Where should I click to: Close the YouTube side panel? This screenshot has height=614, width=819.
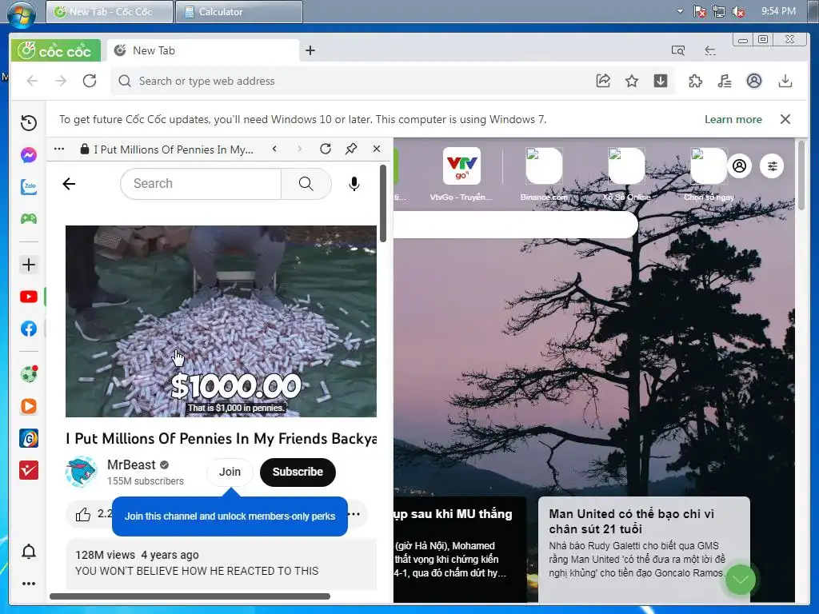tap(377, 150)
